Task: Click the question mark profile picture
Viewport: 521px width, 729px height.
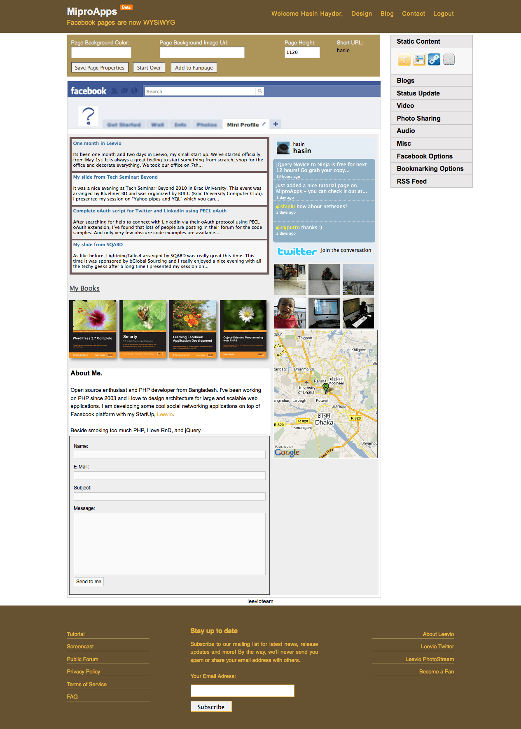Action: coord(89,116)
